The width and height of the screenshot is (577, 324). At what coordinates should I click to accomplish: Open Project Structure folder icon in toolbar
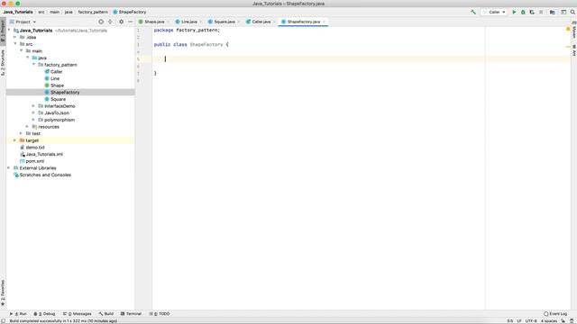(553, 12)
